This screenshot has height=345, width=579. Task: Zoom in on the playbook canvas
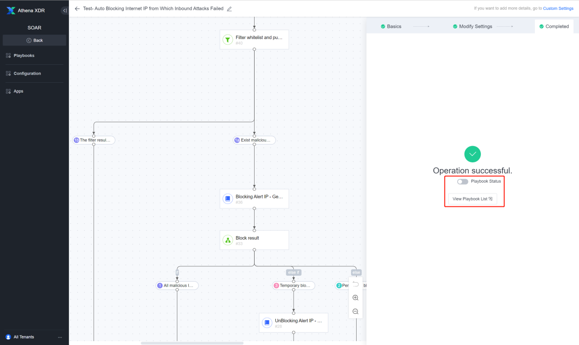[356, 298]
